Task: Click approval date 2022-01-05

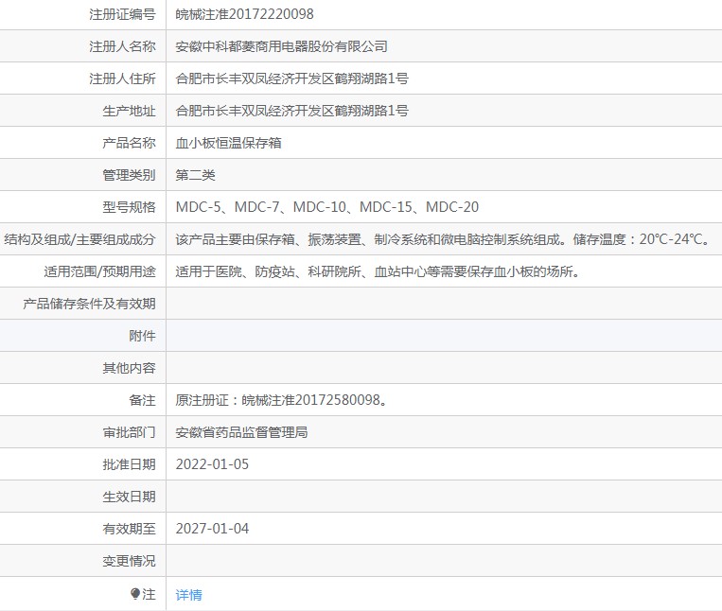Action: (213, 464)
